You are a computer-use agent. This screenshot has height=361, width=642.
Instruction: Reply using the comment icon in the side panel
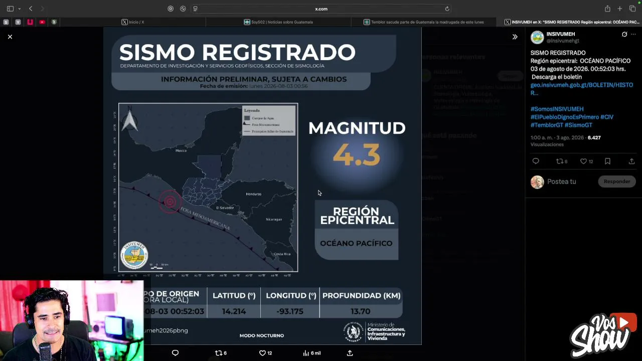[x=536, y=161]
